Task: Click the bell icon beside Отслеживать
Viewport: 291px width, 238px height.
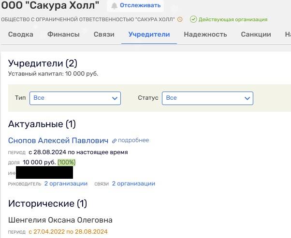Action: coord(115,6)
